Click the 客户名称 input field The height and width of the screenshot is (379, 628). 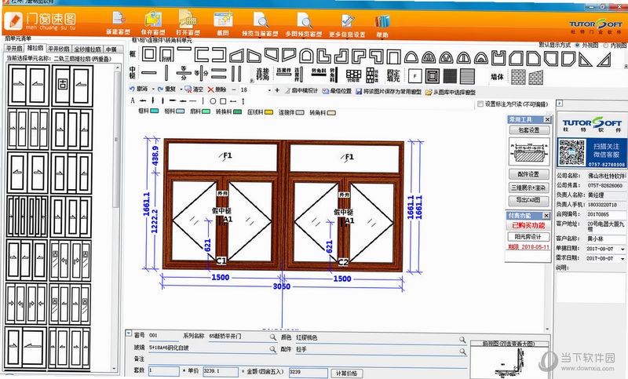(x=606, y=239)
